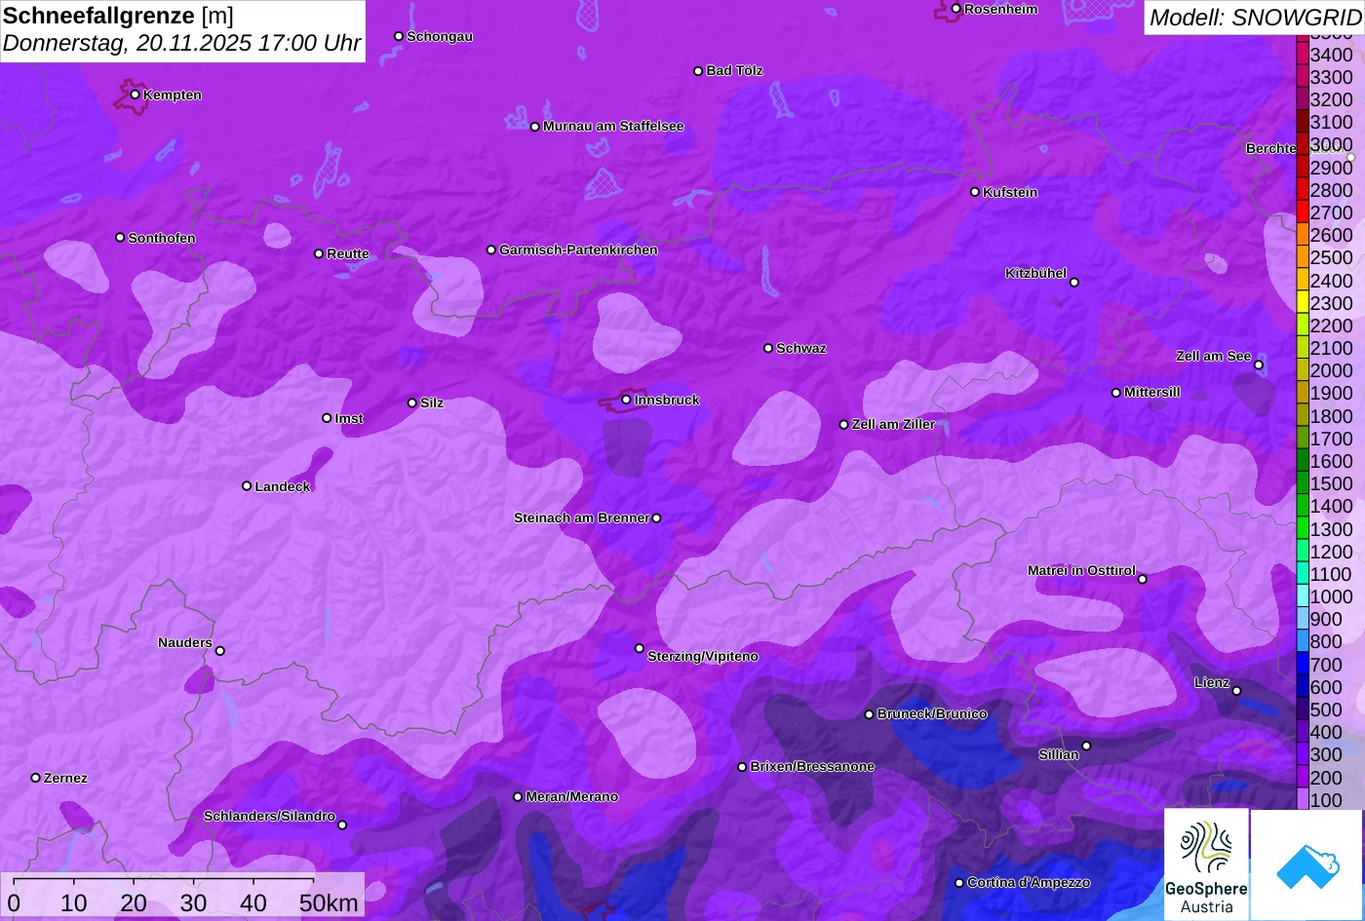Viewport: 1365px width, 921px height.
Task: Click the Garmisch-Partenkirchen label
Action: click(578, 249)
